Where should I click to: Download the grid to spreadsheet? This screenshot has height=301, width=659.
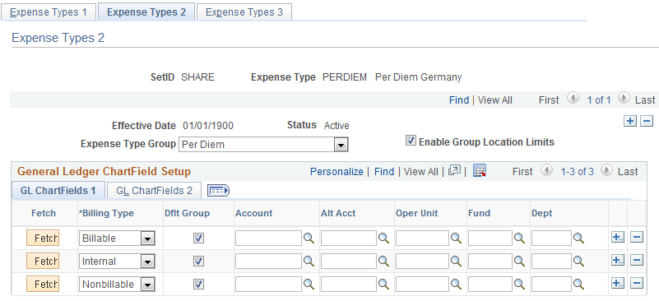click(480, 170)
